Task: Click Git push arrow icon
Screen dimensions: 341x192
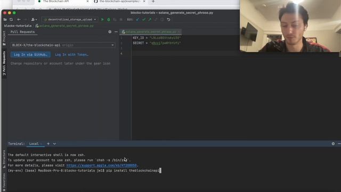Action: [x=150, y=19]
